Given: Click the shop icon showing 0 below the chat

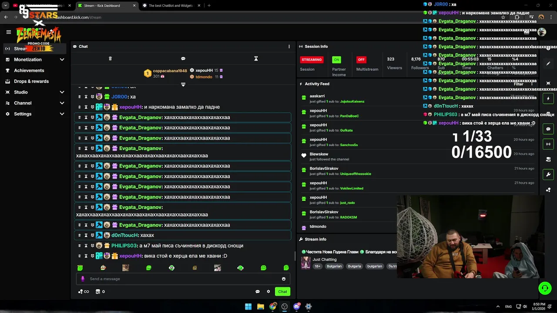Looking at the screenshot, I should [x=100, y=292].
